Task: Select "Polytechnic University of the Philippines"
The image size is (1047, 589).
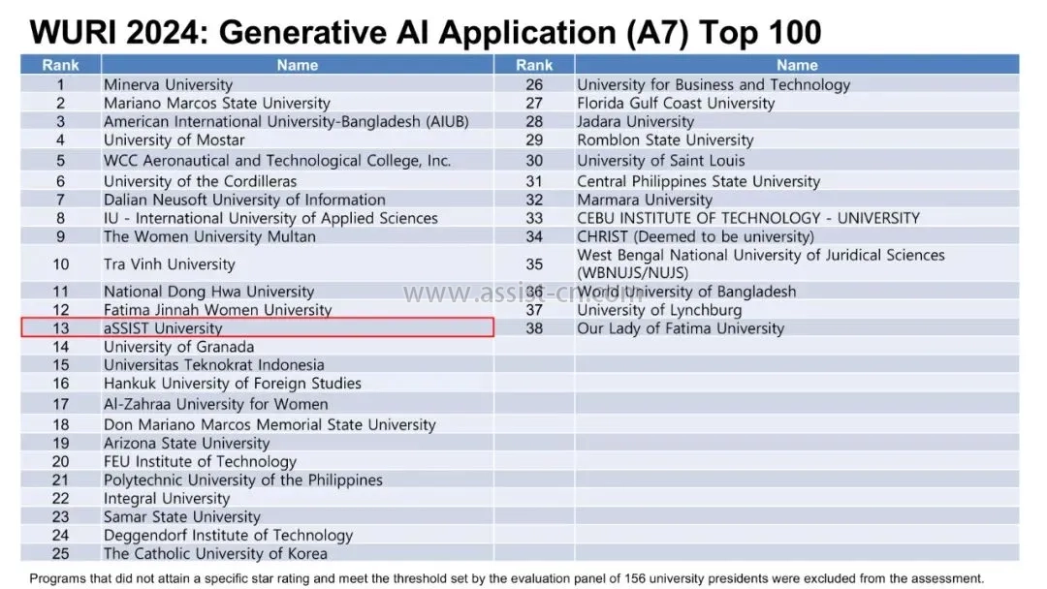Action: (243, 480)
